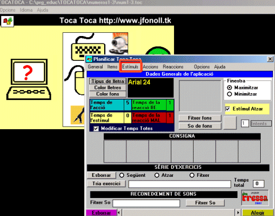Click the first empty Consigna cell
The image size is (275, 216).
[x=115, y=151]
